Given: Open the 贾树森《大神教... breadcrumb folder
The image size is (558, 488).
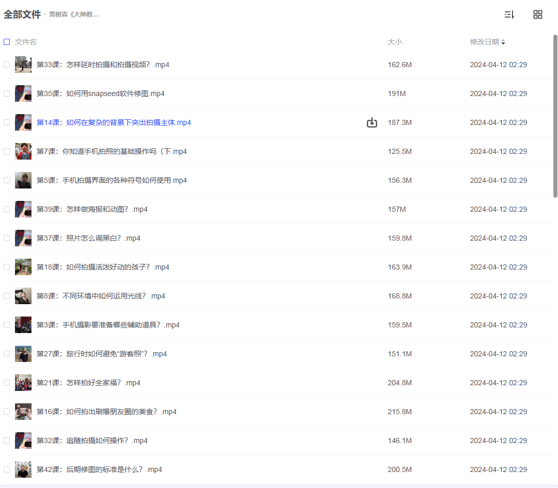Looking at the screenshot, I should click(x=74, y=14).
